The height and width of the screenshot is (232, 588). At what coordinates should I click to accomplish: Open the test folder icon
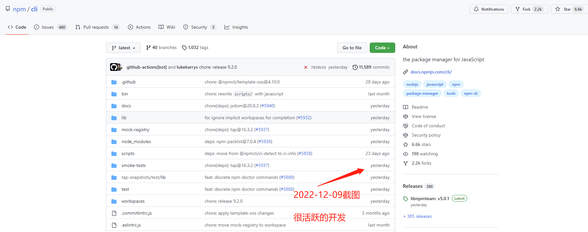click(114, 189)
